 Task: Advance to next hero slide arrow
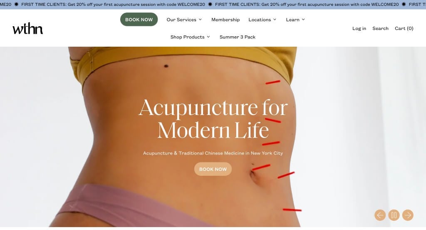pyautogui.click(x=408, y=215)
